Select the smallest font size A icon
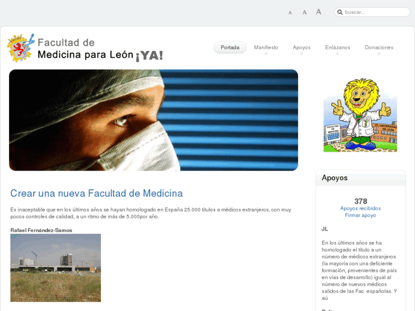415x311 pixels. pos(290,13)
